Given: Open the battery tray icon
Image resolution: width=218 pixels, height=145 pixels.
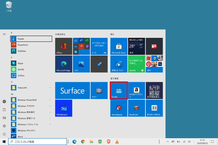Looking at the screenshot, I should pos(179,142).
